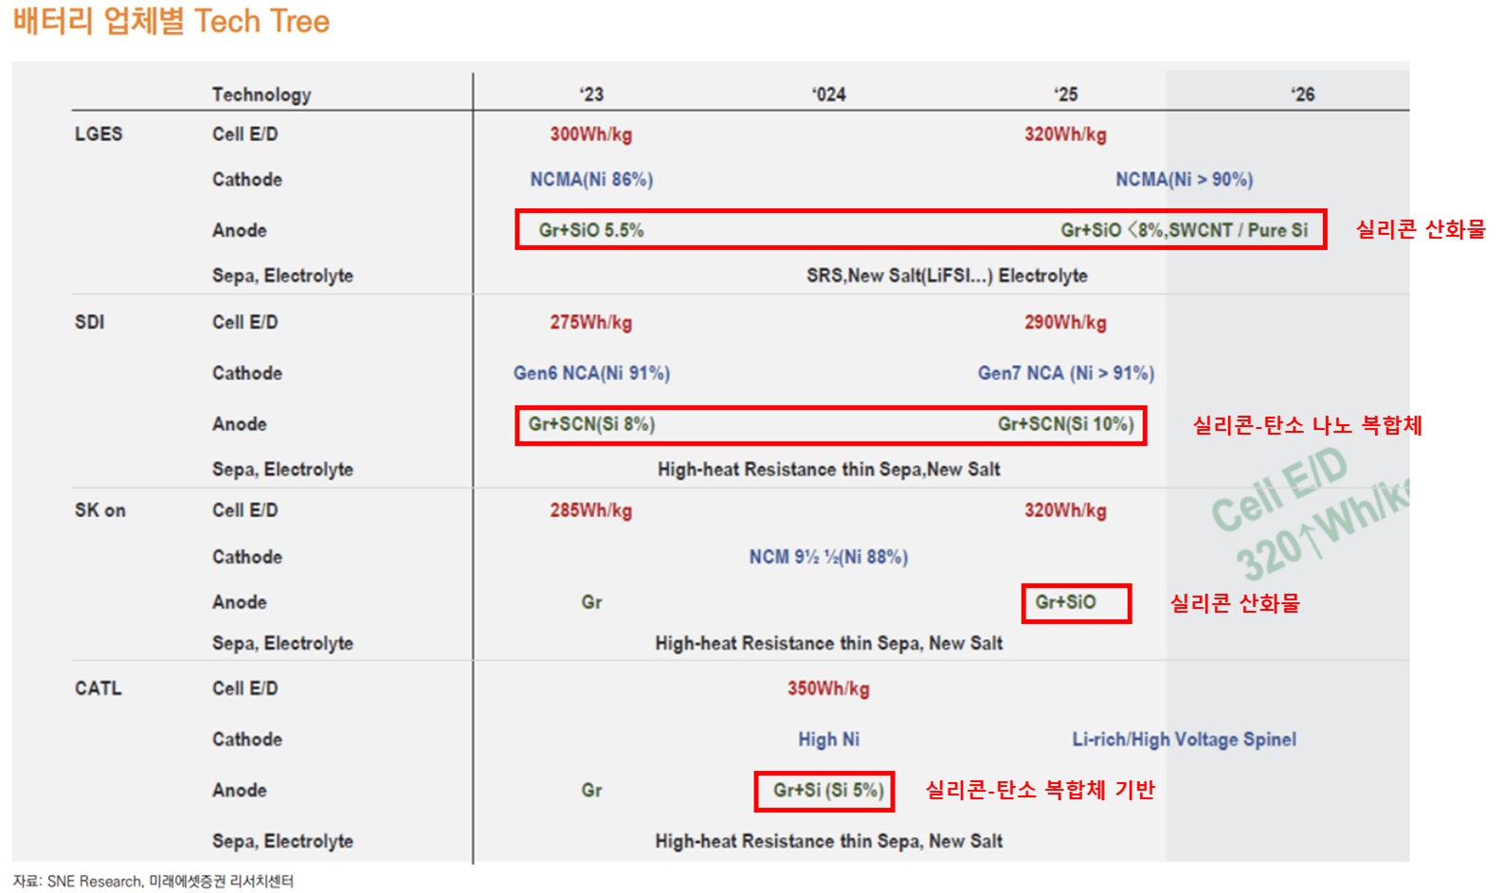The image size is (1503, 893).
Task: Click '실리콘 산화물' note beside LGES anode
Action: [x=1421, y=230]
